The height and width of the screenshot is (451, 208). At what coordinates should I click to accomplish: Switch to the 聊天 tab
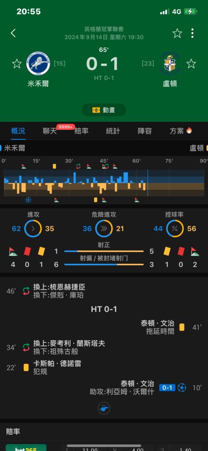(x=50, y=131)
